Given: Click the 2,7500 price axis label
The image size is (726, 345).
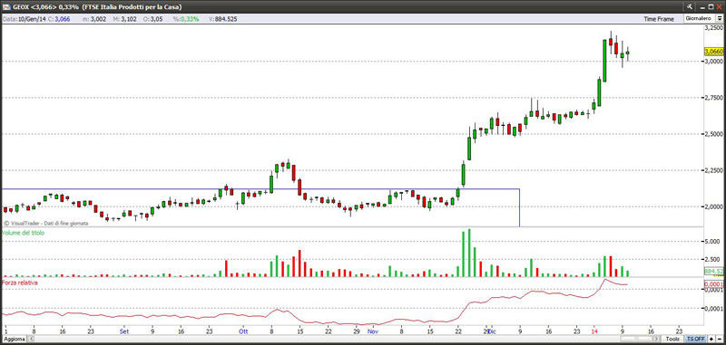Looking at the screenshot, I should 713,98.
